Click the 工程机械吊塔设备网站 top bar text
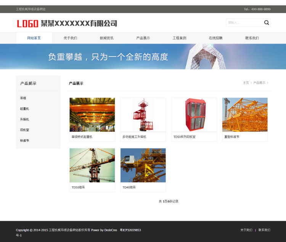This screenshot has height=242, width=286. point(31,9)
